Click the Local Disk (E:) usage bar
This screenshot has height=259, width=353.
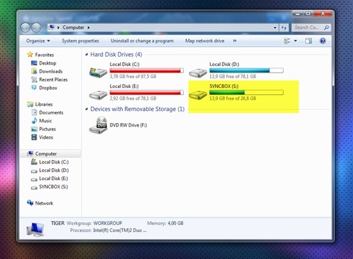point(147,92)
